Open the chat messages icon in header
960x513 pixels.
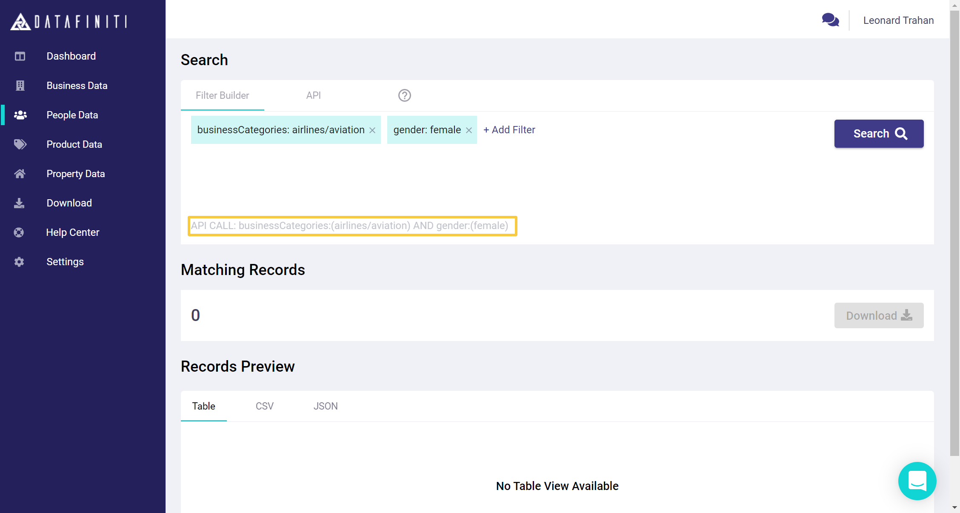tap(830, 20)
